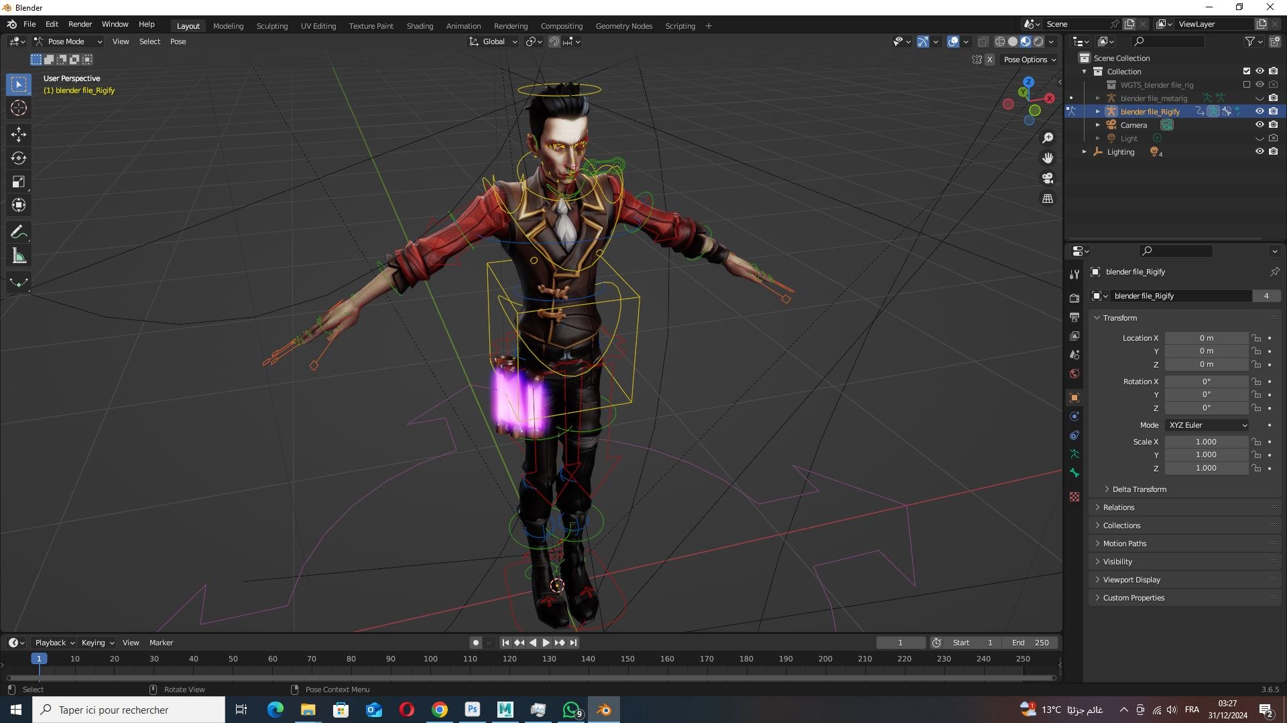
Task: Open the Render properties tab
Action: 1075,298
